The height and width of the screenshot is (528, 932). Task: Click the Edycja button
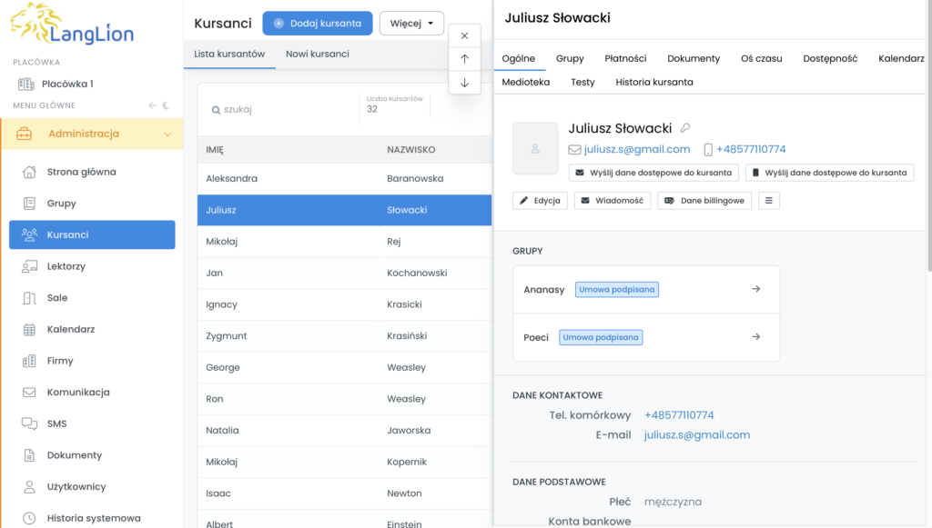(x=540, y=201)
